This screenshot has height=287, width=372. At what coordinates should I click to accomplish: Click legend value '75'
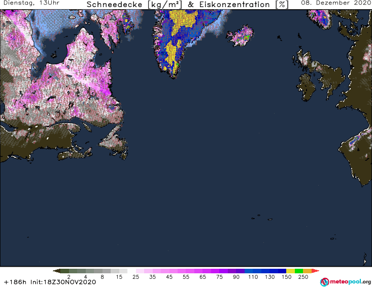tap(219, 277)
